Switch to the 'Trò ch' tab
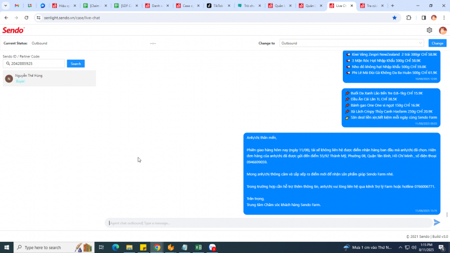The width and height of the screenshot is (450, 253). pos(249,6)
